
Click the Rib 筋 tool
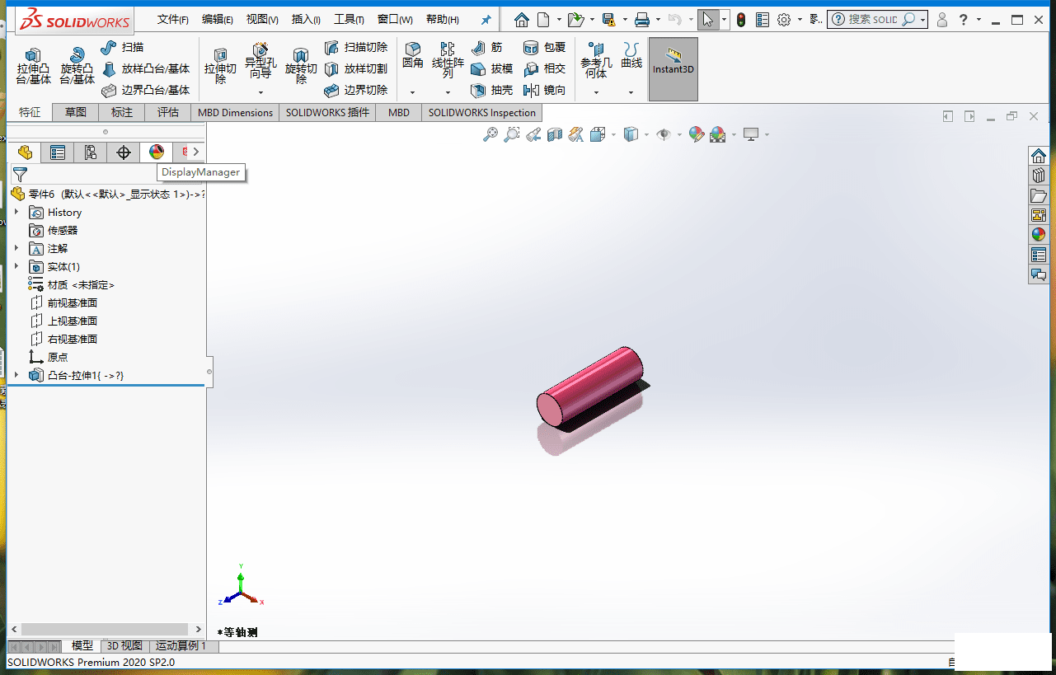click(486, 47)
